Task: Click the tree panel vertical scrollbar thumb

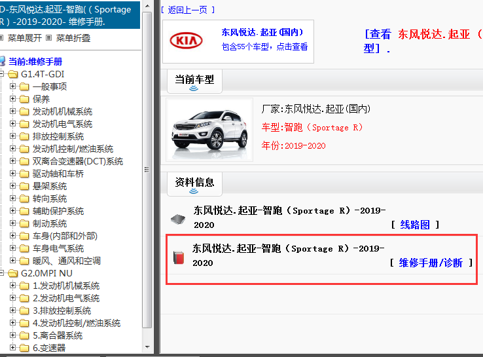Action: (147, 170)
